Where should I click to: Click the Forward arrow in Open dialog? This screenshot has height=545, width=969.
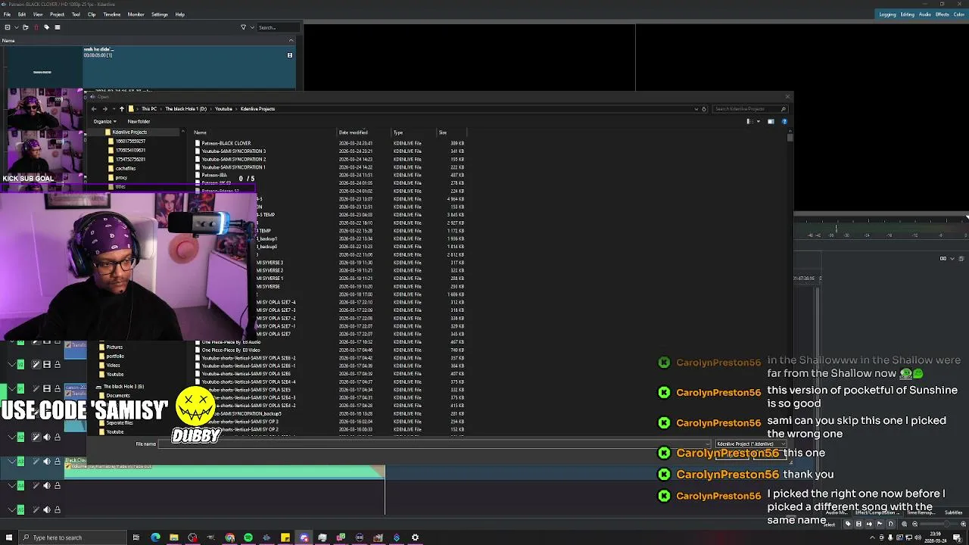coord(104,109)
